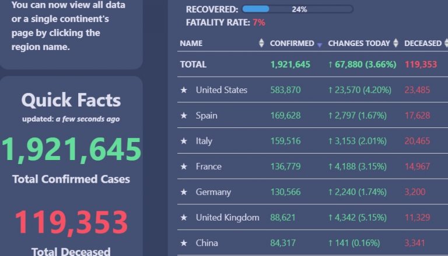Toggle the favorite star for United States
Screen dimensions: 448x256
(184, 90)
